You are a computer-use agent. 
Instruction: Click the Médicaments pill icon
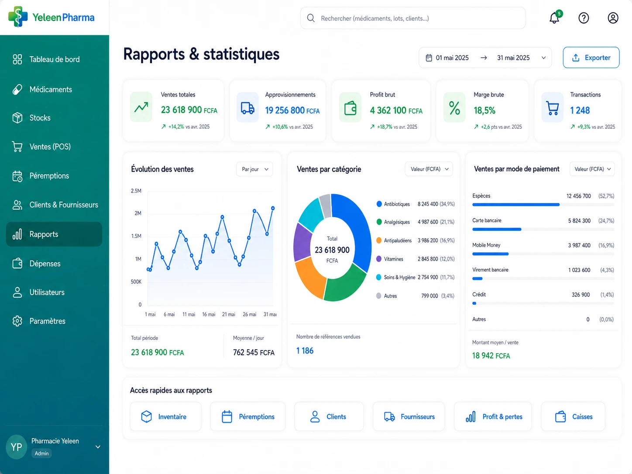(x=17, y=89)
